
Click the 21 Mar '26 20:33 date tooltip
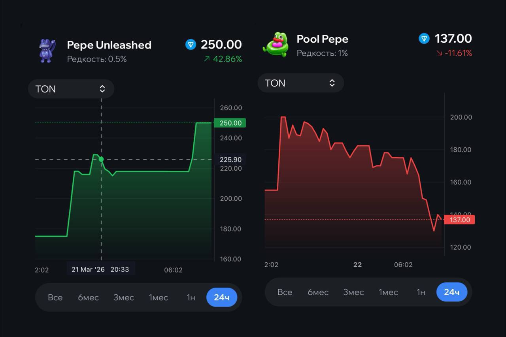[100, 269]
